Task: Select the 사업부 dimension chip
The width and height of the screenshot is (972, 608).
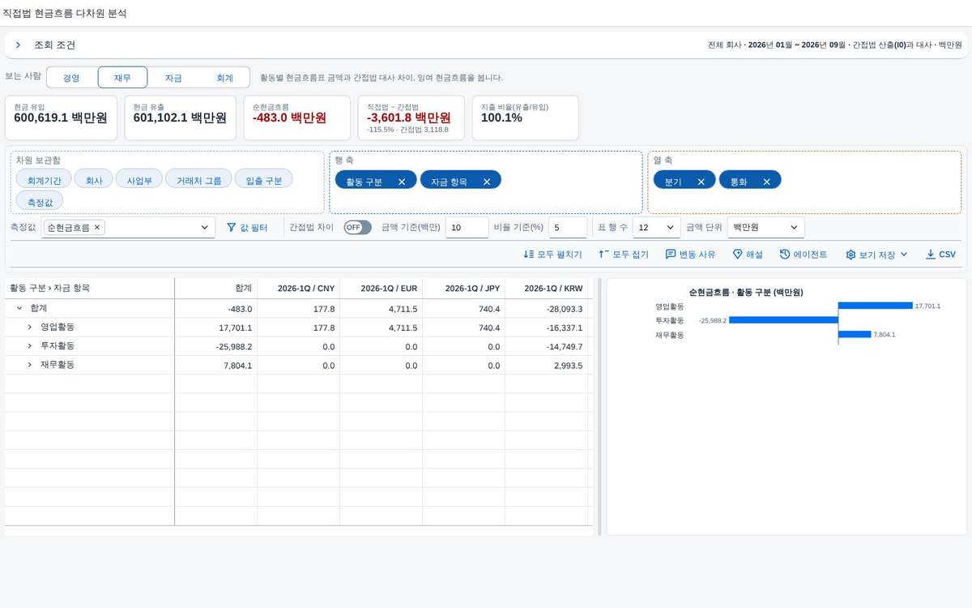Action: [x=139, y=180]
